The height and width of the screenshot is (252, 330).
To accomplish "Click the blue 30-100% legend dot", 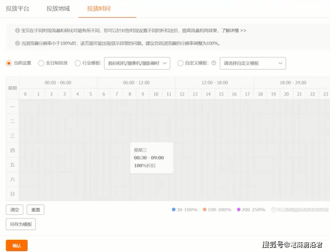I will pyautogui.click(x=174, y=209).
